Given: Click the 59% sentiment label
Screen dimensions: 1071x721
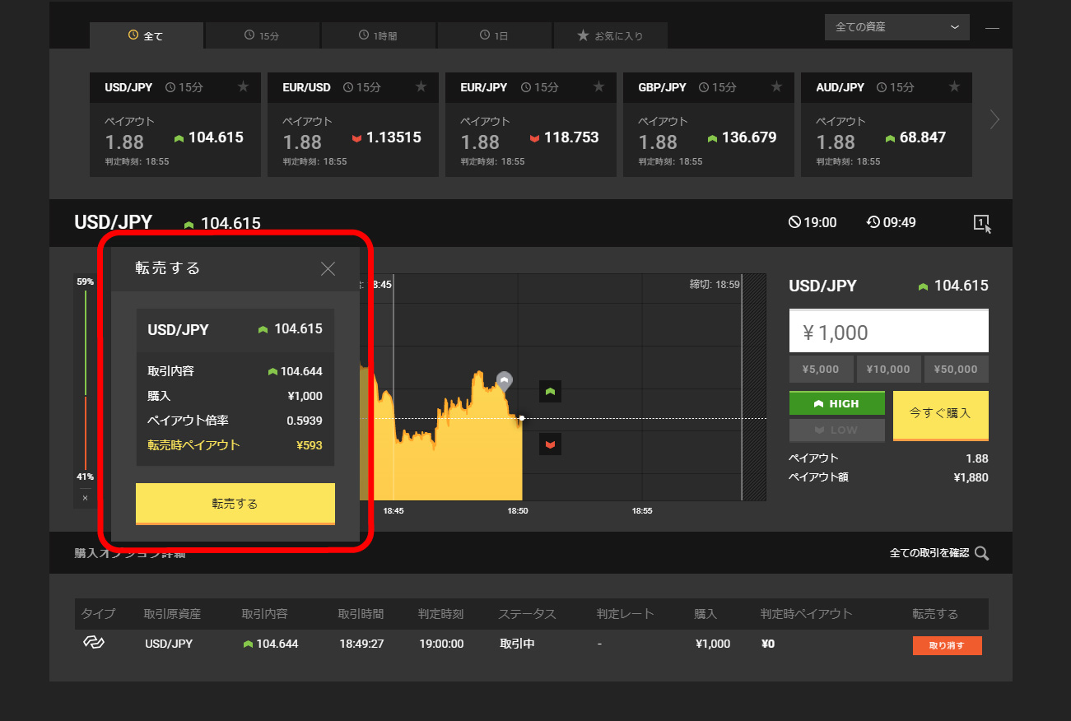Looking at the screenshot, I should [x=85, y=281].
